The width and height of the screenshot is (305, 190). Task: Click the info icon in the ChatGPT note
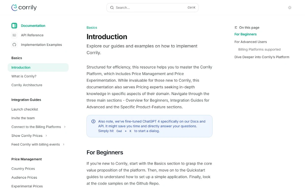(94, 121)
